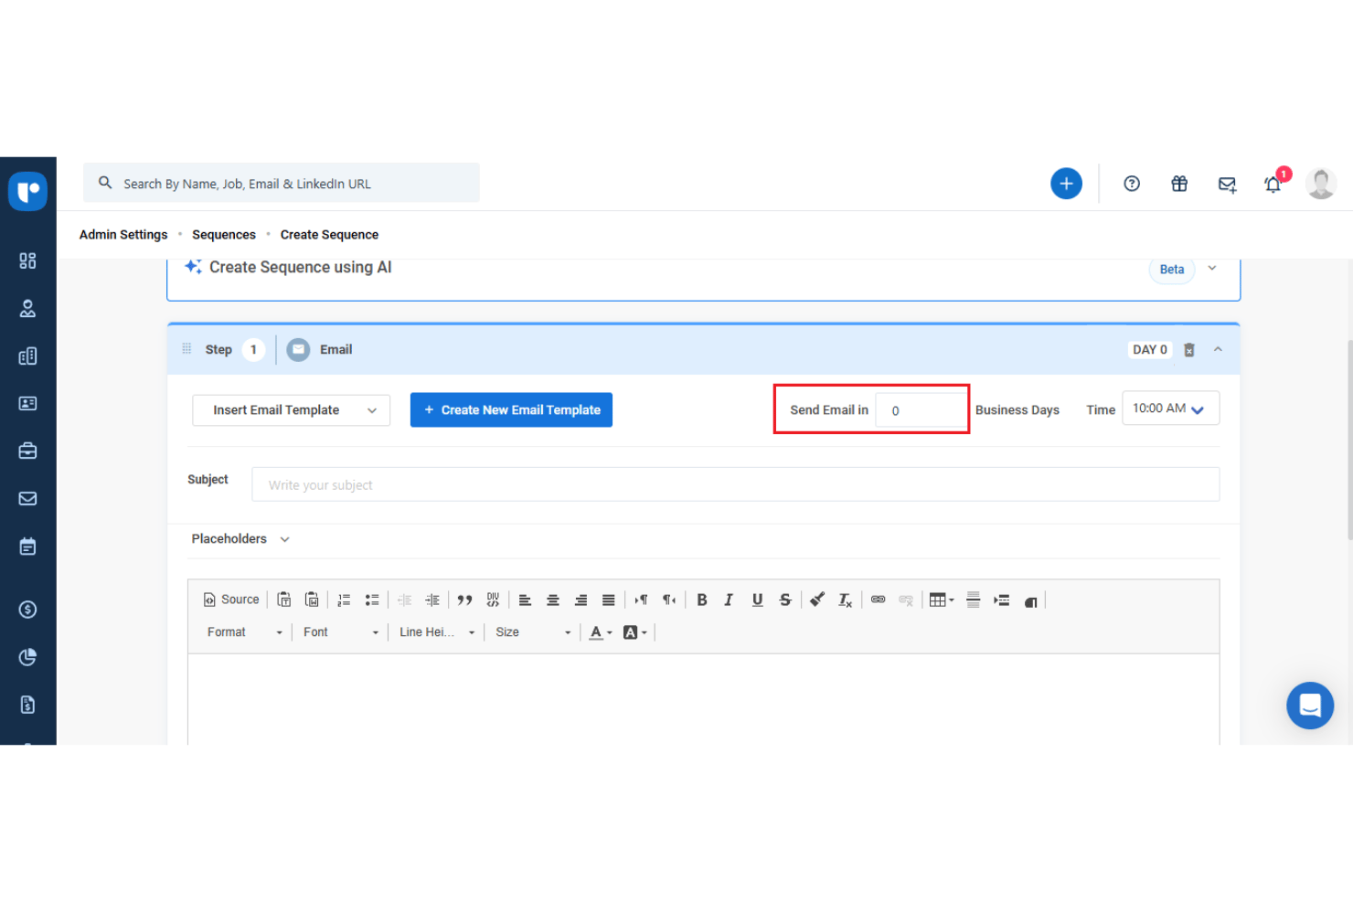
Task: Toggle italic formatting
Action: tap(729, 600)
